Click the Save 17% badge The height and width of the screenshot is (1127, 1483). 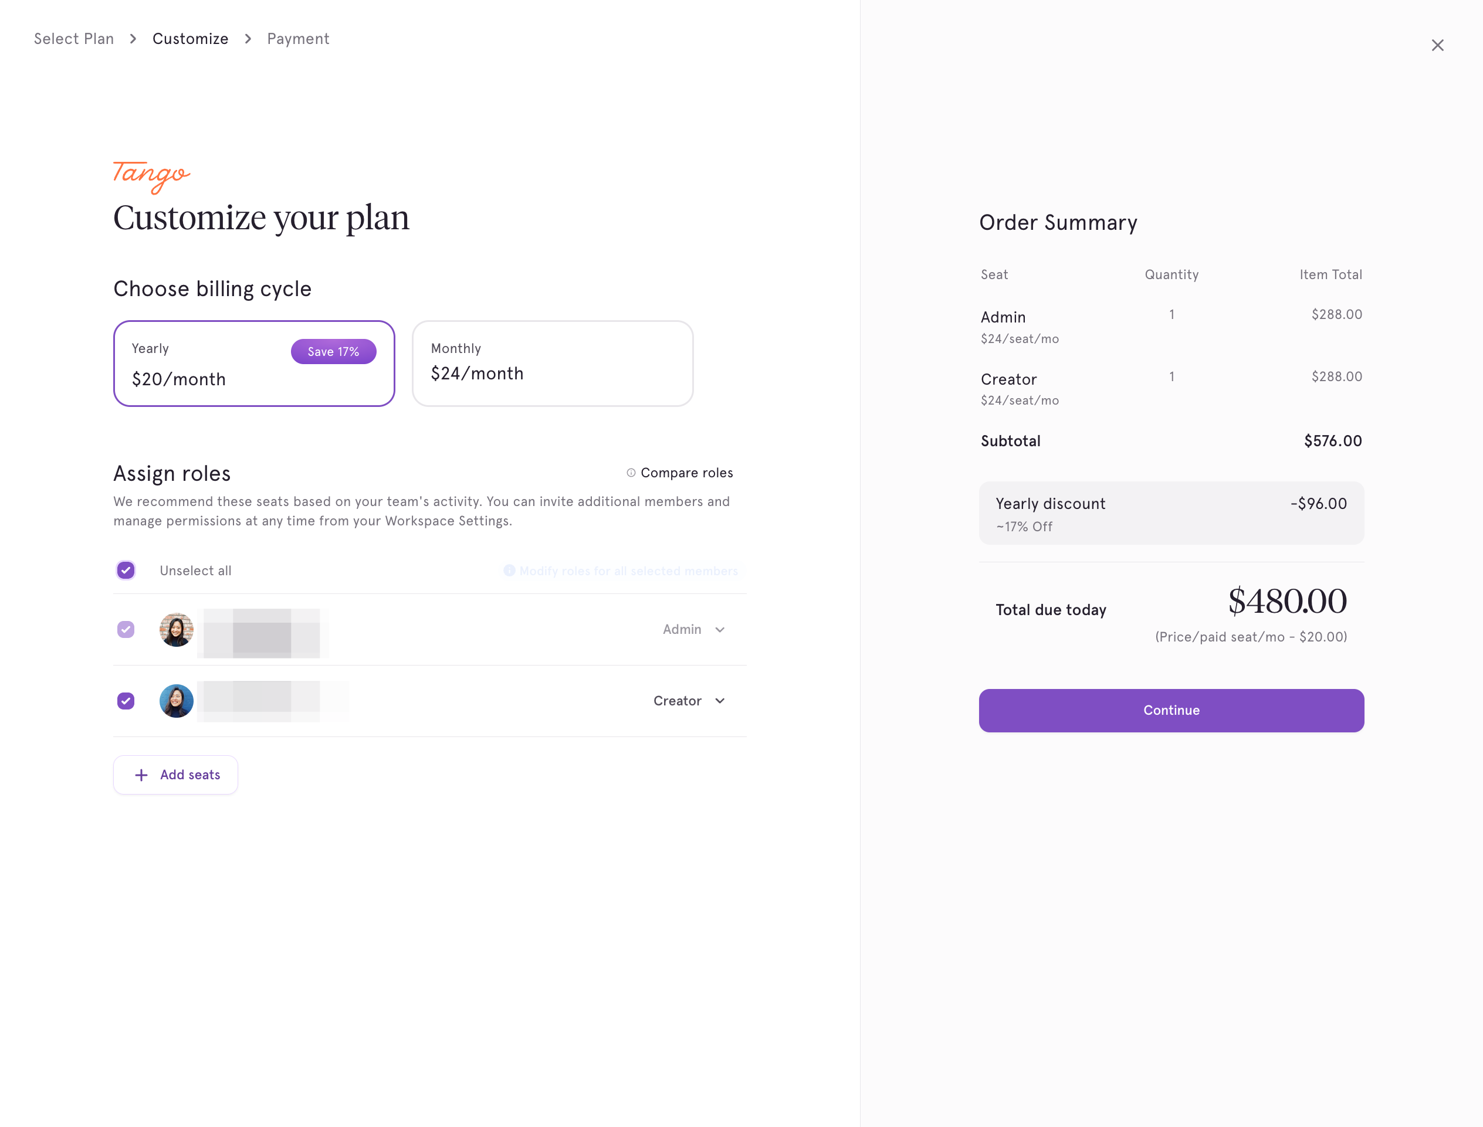(x=334, y=351)
